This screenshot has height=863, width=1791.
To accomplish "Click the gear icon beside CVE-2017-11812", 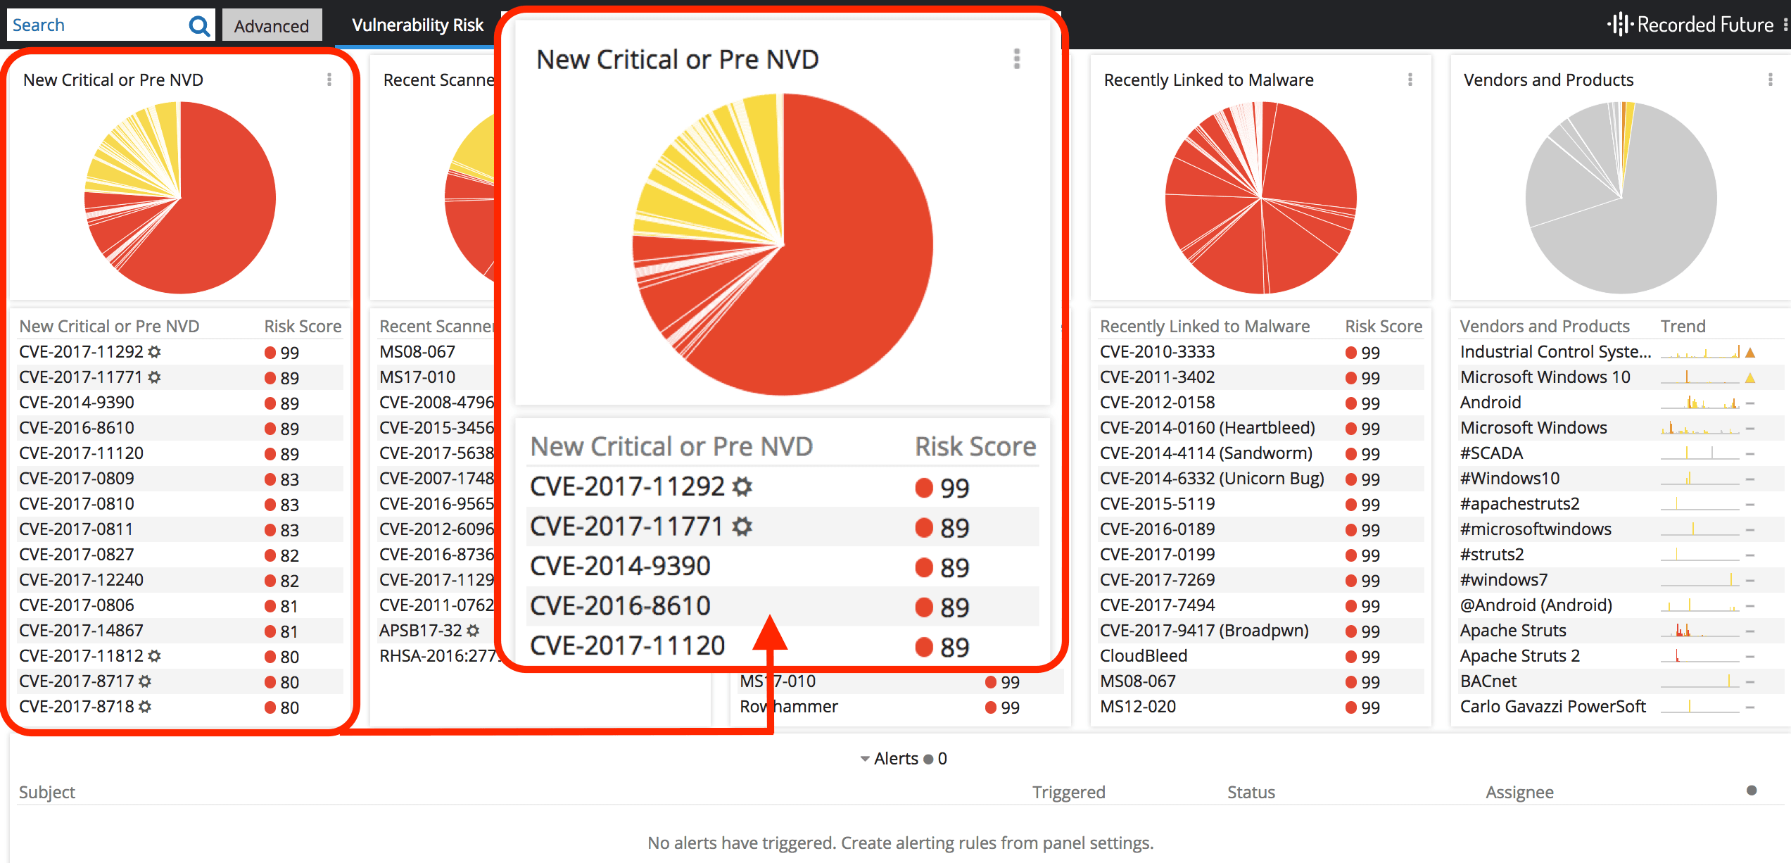I will [155, 656].
